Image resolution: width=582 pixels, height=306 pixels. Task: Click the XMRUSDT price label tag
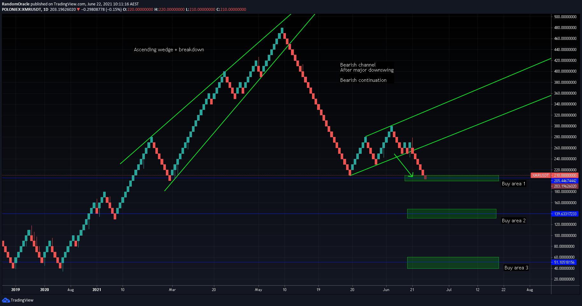point(540,175)
